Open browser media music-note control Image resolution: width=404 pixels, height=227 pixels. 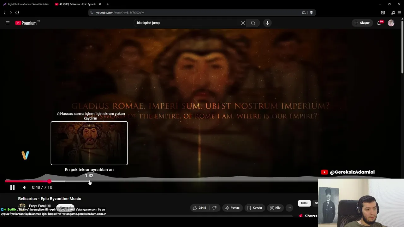click(x=393, y=13)
